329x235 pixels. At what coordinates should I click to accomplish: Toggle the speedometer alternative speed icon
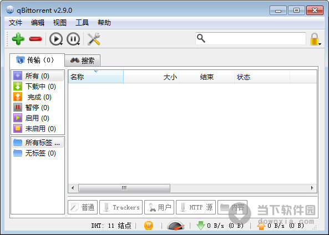point(176,226)
